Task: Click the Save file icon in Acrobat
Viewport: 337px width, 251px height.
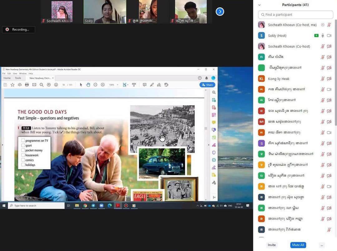Action: coord(5,85)
